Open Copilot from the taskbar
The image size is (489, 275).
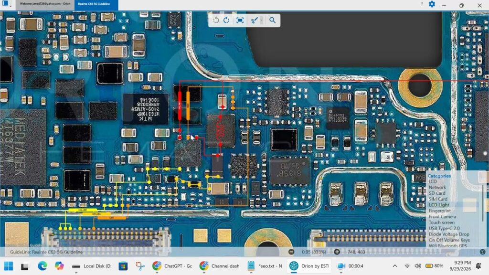[59, 266]
